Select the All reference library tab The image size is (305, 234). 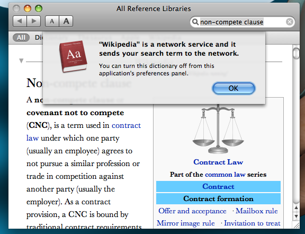click(21, 38)
